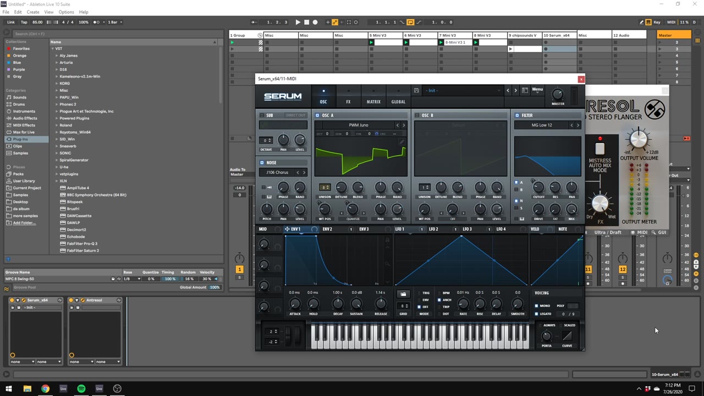Click the ENV 1 drag-assign crosshair icon
704x396 pixels.
point(287,229)
